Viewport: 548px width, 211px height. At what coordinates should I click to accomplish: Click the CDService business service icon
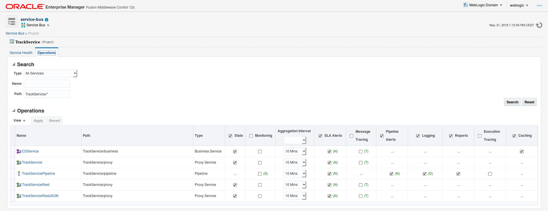(19, 151)
